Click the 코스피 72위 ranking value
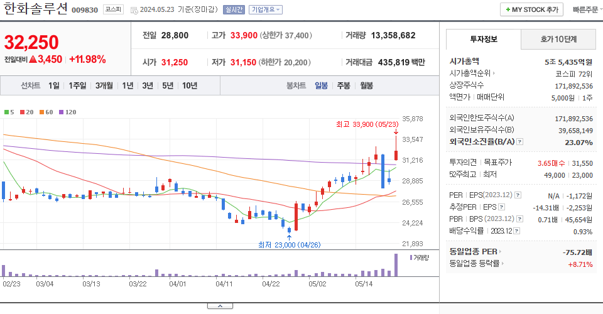 click(573, 74)
